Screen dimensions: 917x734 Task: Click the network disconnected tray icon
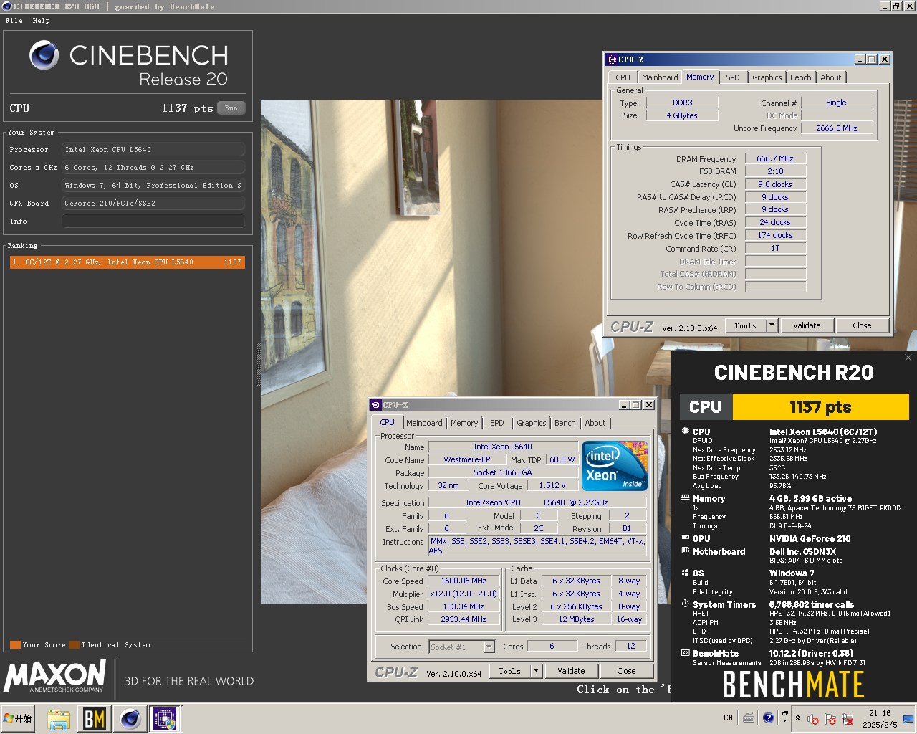tap(848, 719)
